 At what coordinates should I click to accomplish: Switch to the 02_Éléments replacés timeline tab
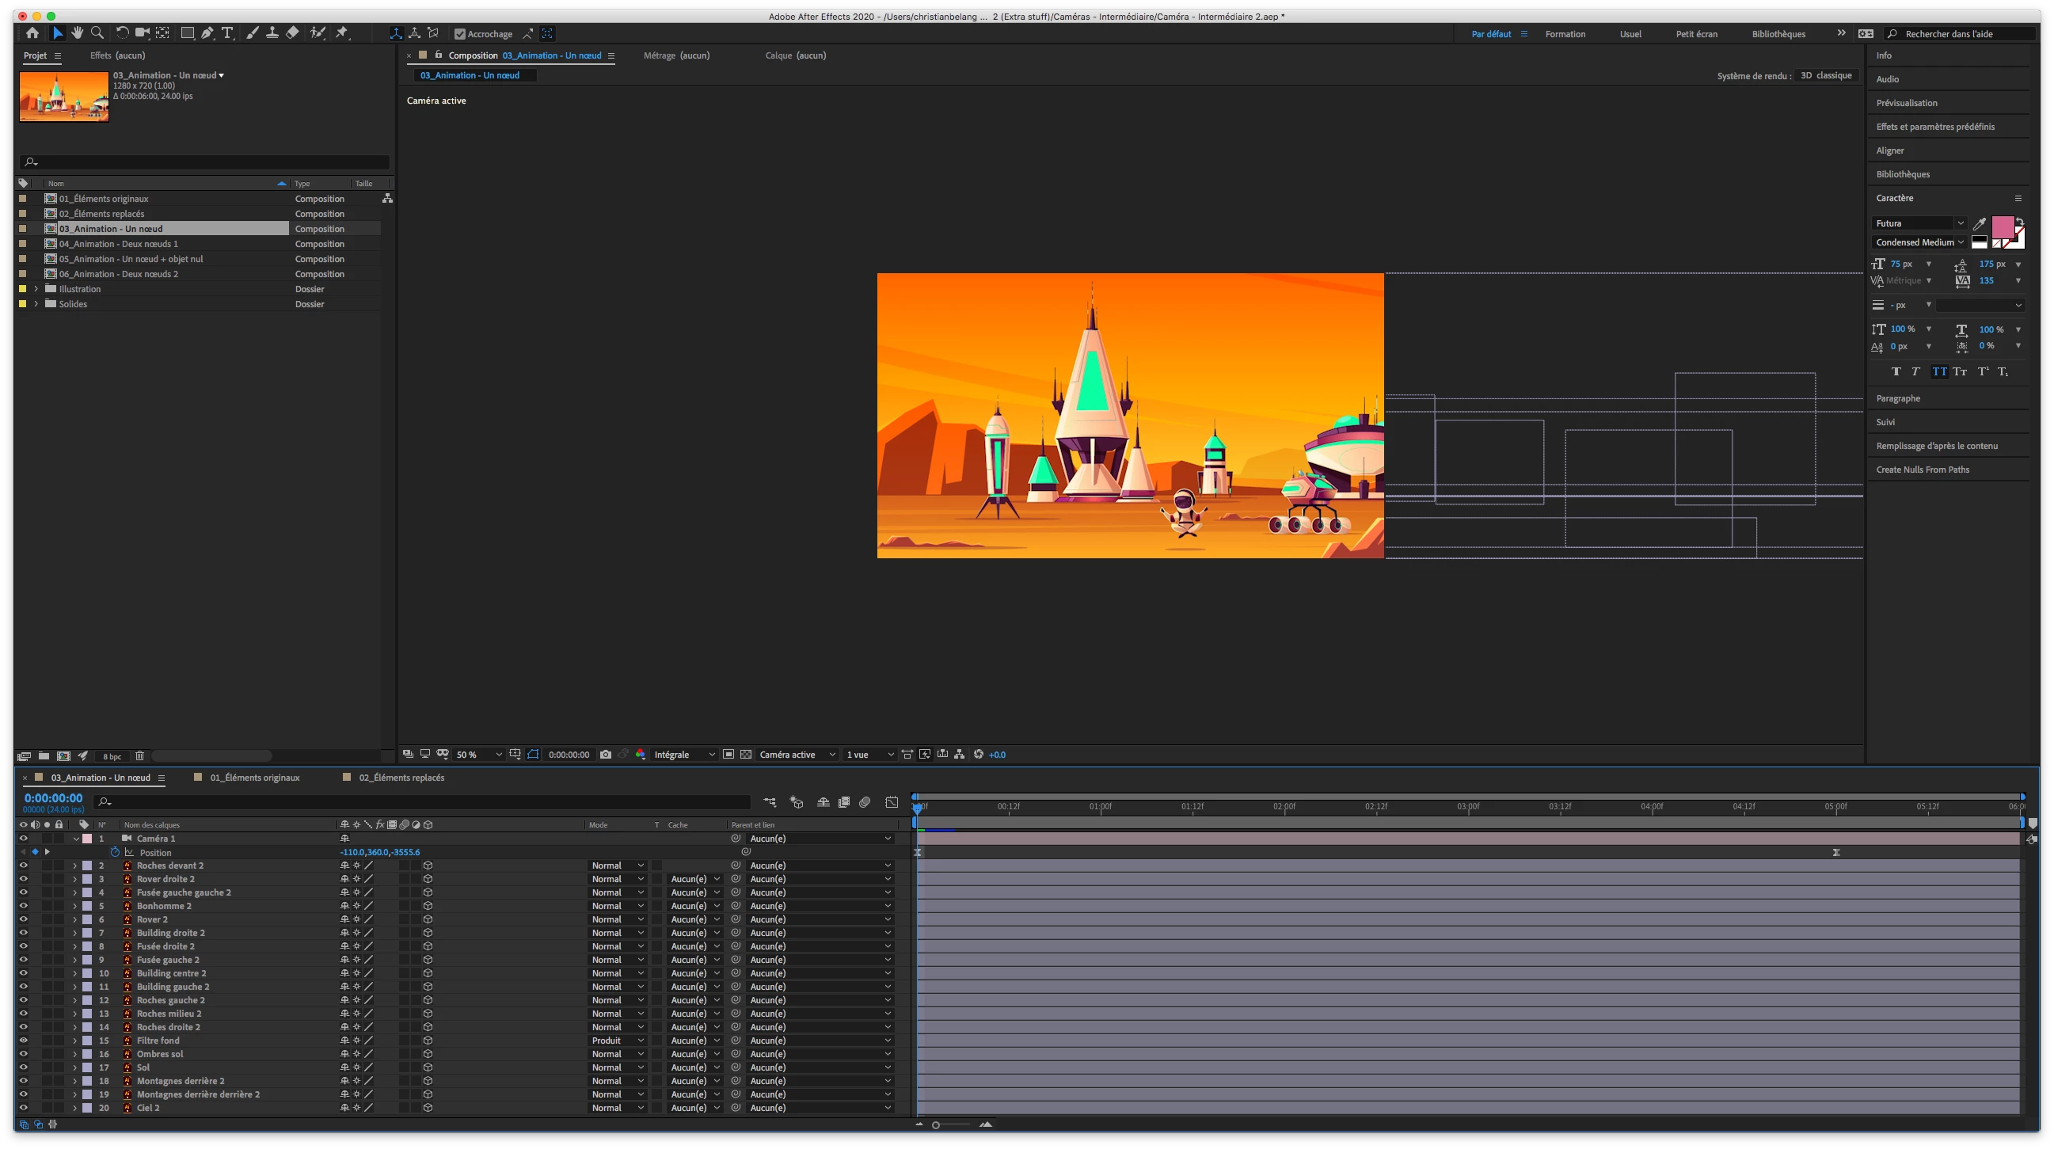pyautogui.click(x=401, y=778)
